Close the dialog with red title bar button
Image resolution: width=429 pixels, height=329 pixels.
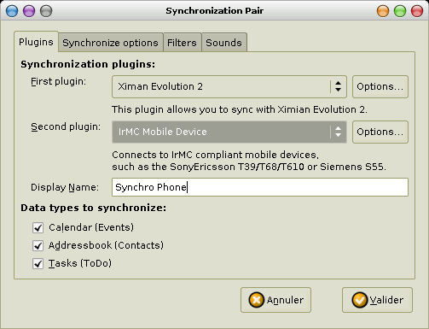417,11
